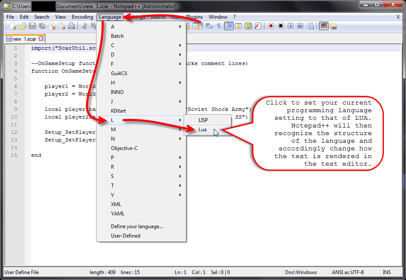The width and height of the screenshot is (406, 280).
Task: Open the Function List icon
Action: point(258,26)
